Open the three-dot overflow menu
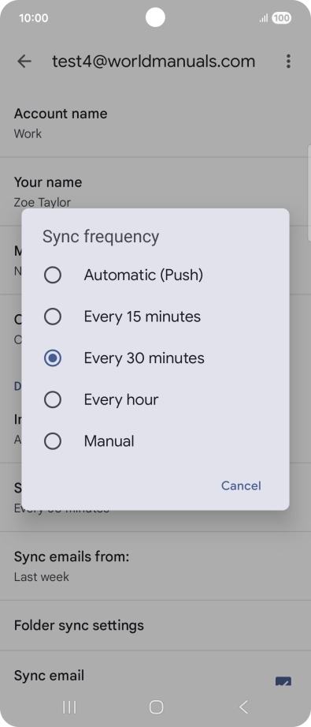This screenshot has width=311, height=727. pyautogui.click(x=288, y=62)
